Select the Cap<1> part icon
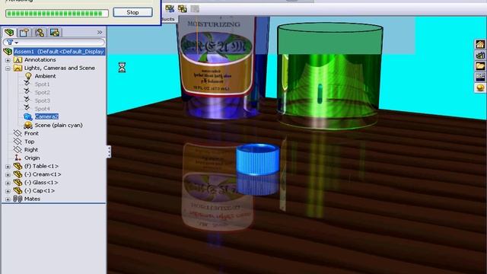The image size is (487, 274). (x=18, y=190)
